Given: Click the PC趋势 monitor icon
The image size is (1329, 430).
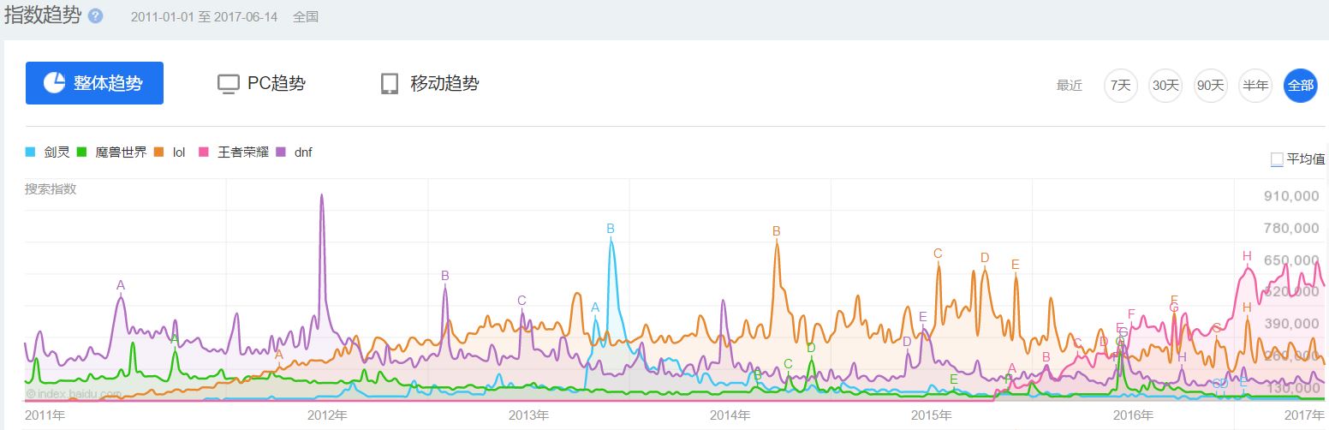Looking at the screenshot, I should [228, 84].
